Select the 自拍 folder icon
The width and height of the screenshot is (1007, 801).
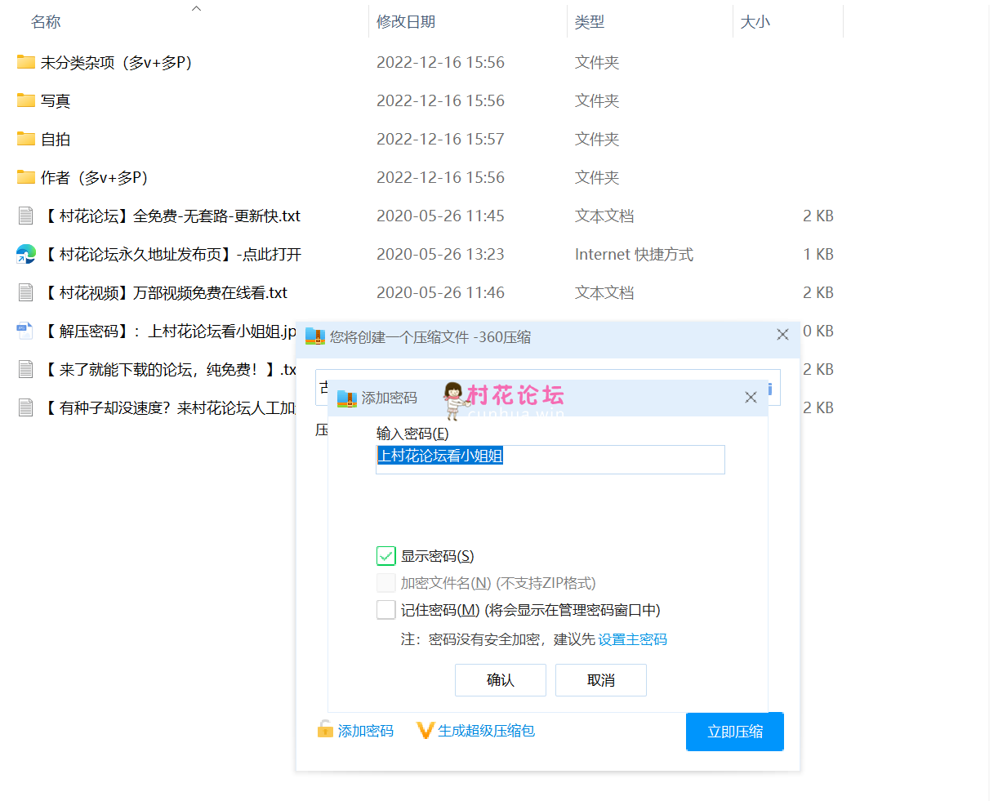click(26, 139)
